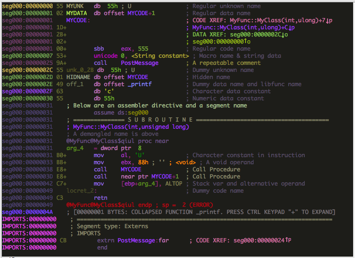Jump to xref seg000:00000000 with up arrow
This screenshot has width=355, height=258.
(221, 42)
